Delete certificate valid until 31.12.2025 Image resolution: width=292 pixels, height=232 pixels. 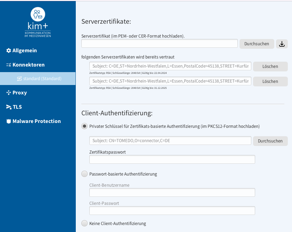(x=270, y=82)
